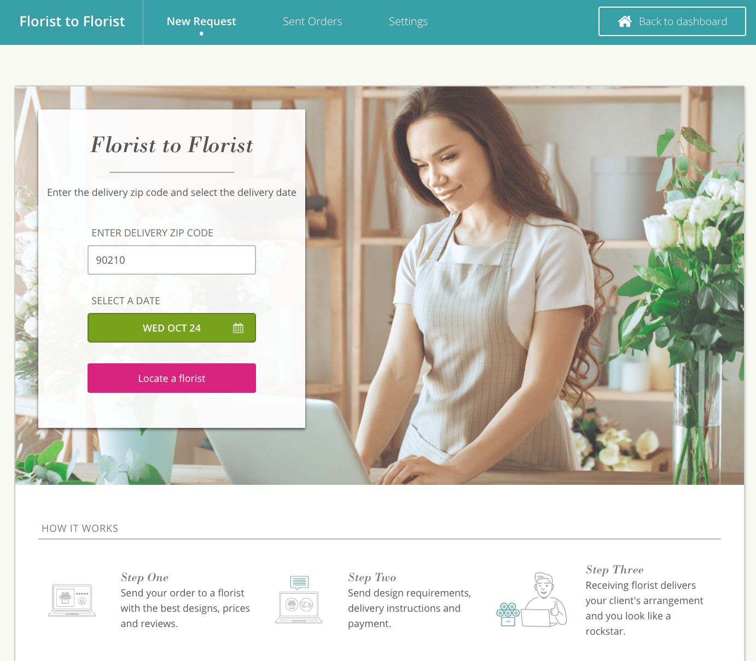Click the HOW IT WORKS section heading
This screenshot has height=661, width=756.
(x=80, y=528)
